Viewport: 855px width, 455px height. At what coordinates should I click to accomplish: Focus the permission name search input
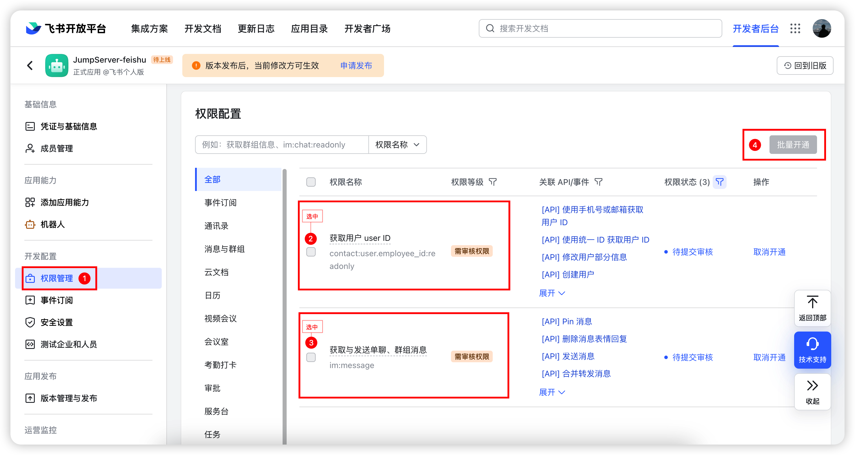coord(282,145)
